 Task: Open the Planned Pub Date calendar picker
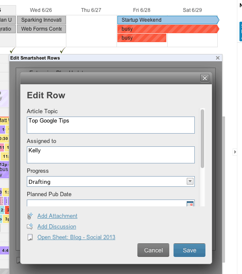click(190, 204)
